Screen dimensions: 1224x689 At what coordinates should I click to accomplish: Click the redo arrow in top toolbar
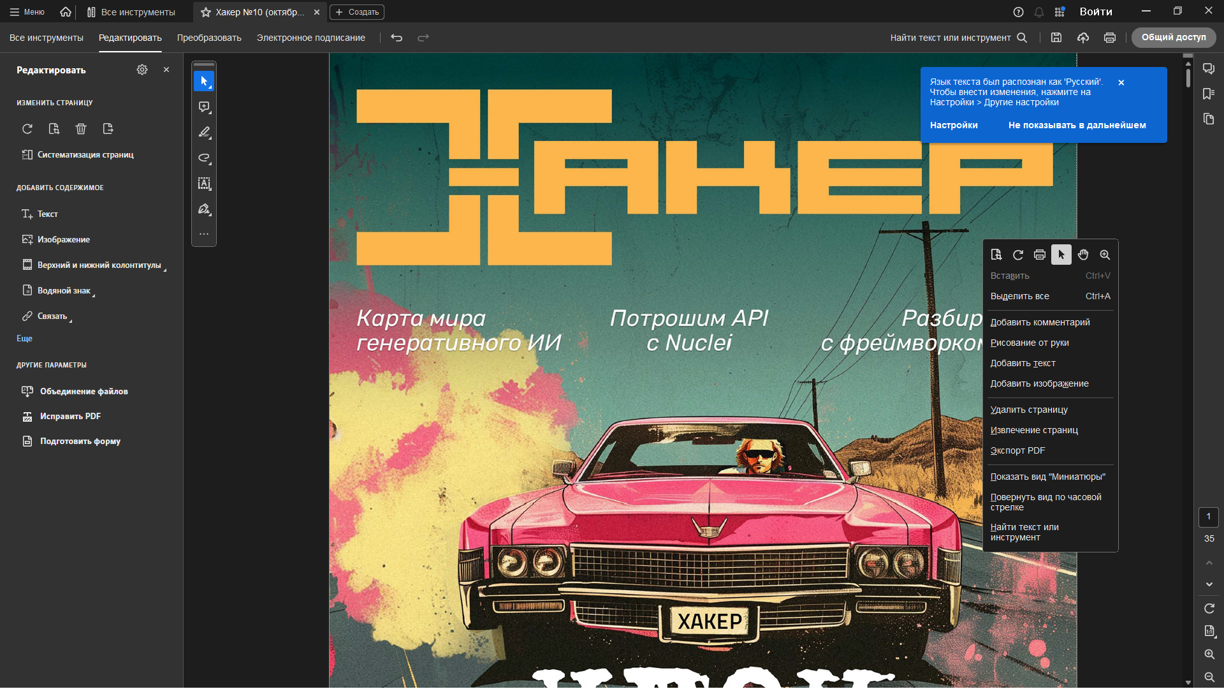click(423, 38)
